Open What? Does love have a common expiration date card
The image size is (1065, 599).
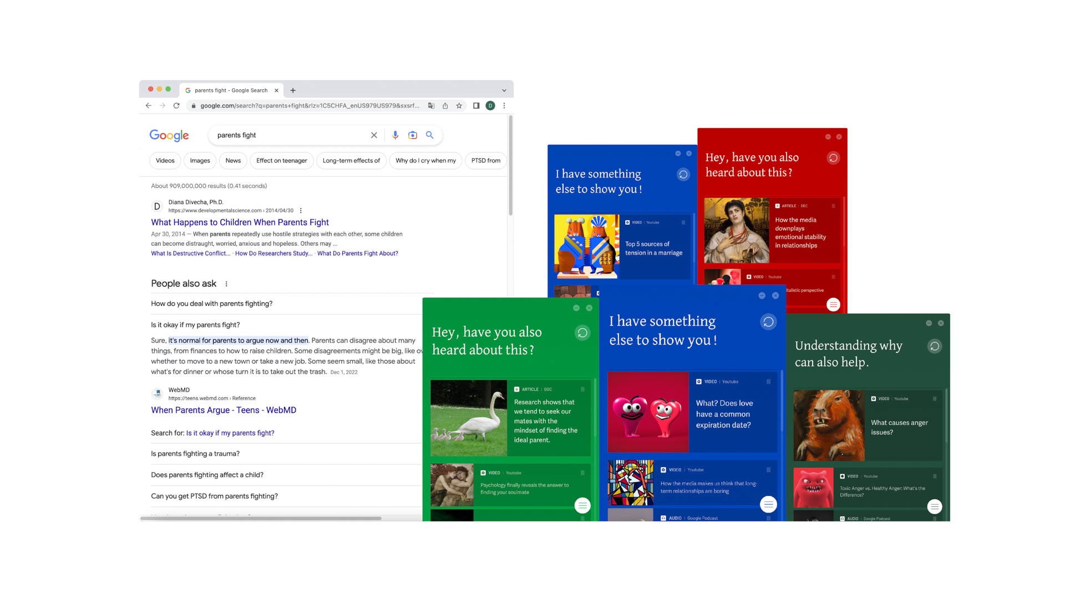pos(692,412)
